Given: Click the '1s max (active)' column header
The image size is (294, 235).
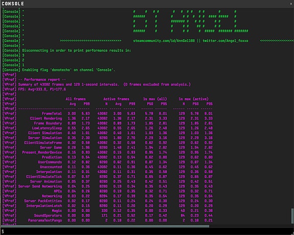Looking at the screenshot, I should (193, 99).
